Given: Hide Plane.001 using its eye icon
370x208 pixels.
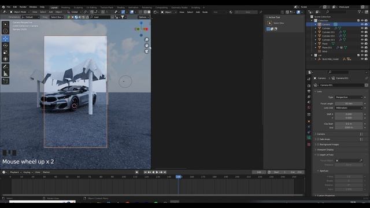Looking at the screenshot, I should [x=362, y=47].
